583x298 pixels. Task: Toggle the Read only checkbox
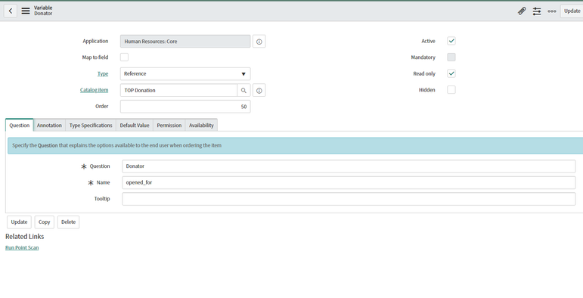[x=451, y=73]
